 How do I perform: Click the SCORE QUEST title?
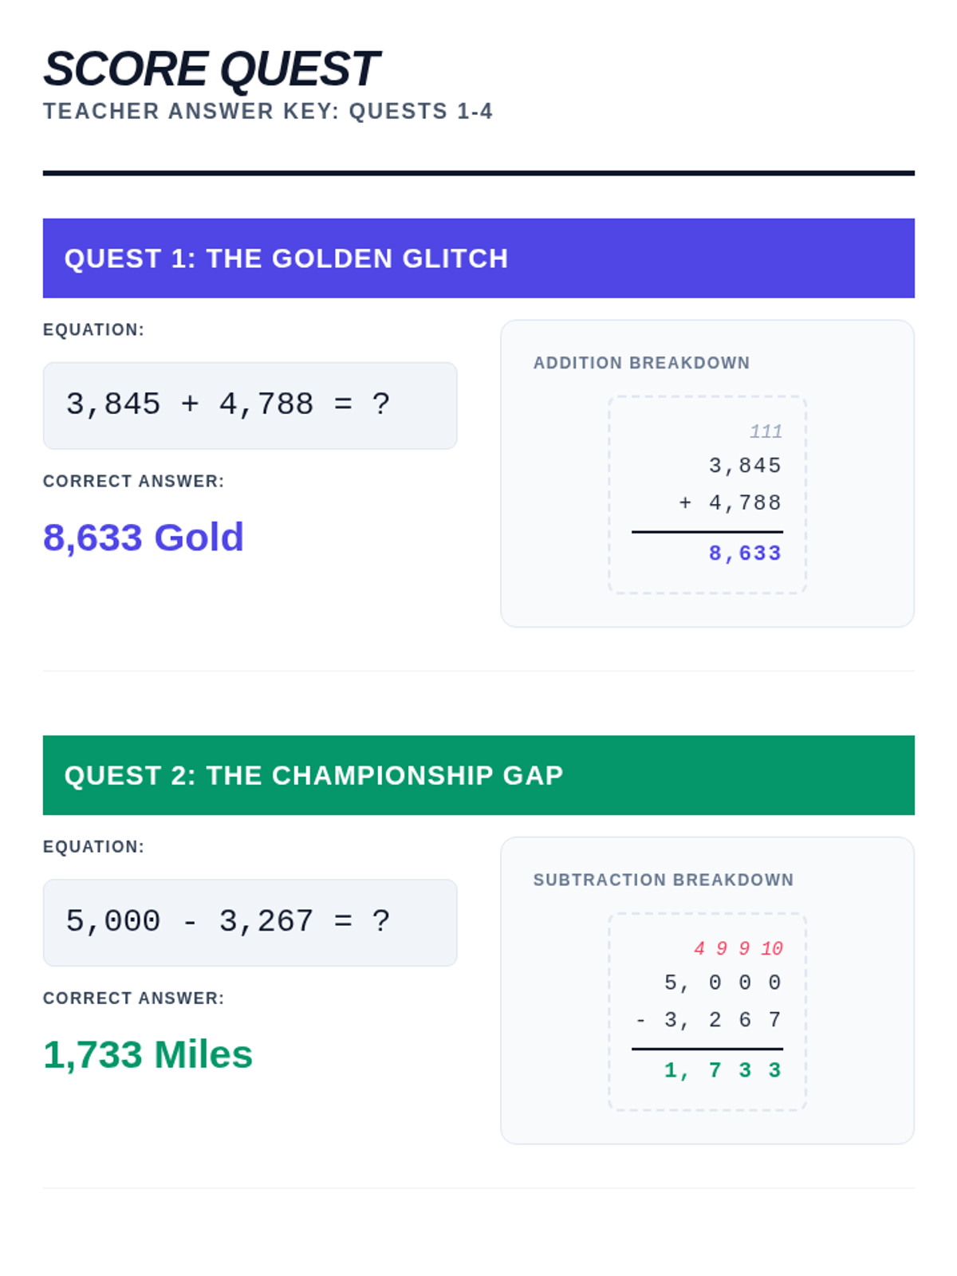tap(211, 69)
